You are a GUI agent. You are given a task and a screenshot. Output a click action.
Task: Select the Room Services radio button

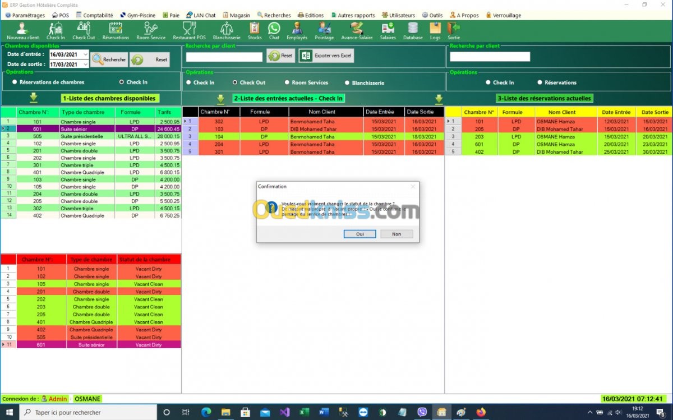(x=306, y=82)
